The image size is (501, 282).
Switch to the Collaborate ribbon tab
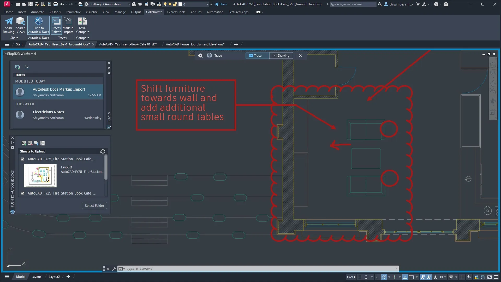pos(154,12)
